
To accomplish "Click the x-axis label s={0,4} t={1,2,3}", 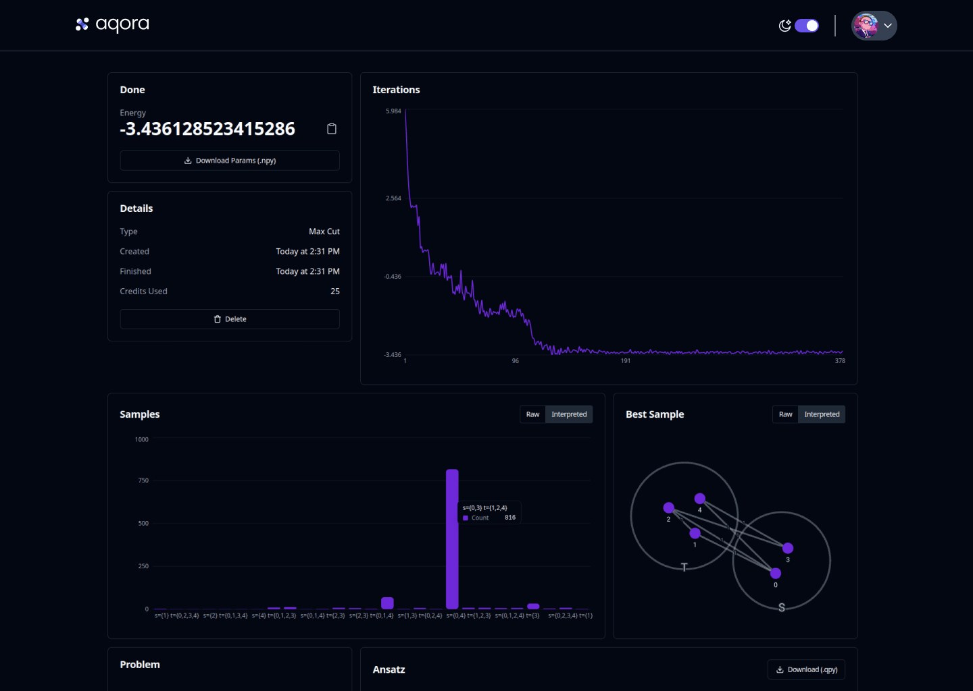I will pyautogui.click(x=468, y=615).
